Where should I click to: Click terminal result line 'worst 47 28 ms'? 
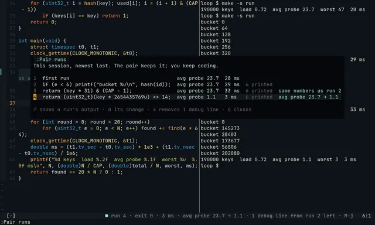coord(283,9)
